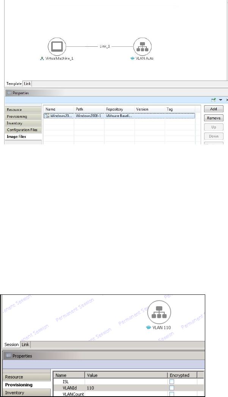Click the VLANId value 110
The image size is (228, 397).
(90, 388)
